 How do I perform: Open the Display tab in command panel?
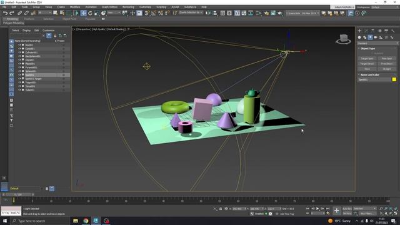386,31
